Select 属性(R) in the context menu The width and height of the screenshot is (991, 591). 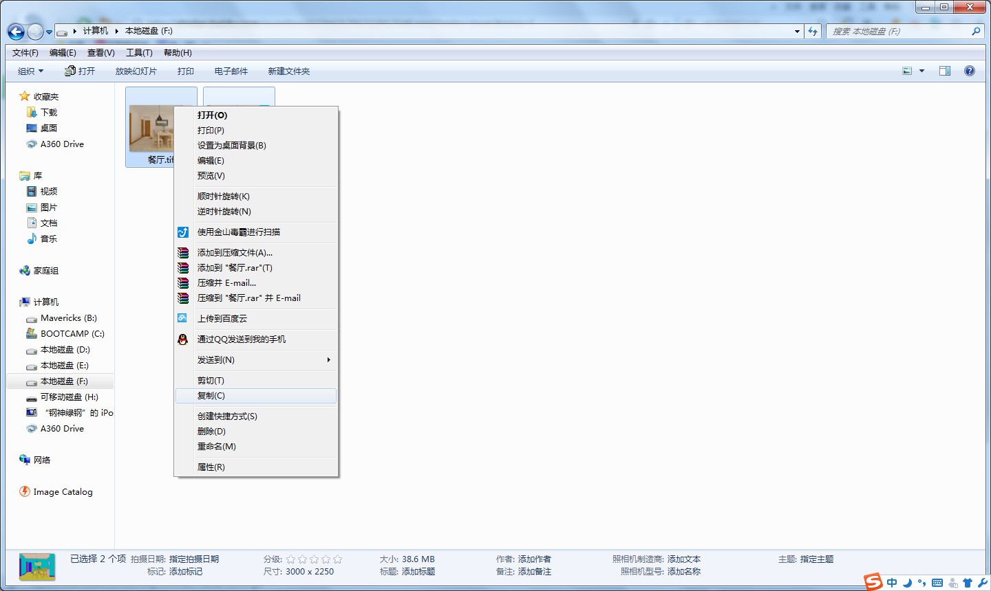(256, 467)
